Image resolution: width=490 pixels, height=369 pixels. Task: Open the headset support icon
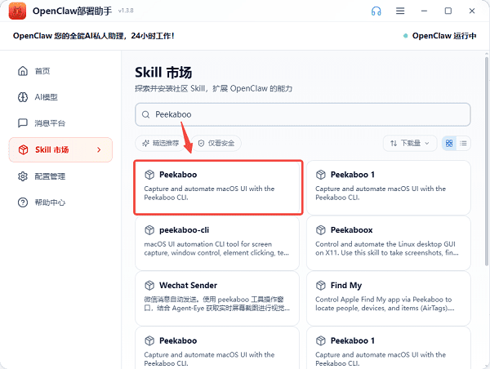[376, 11]
